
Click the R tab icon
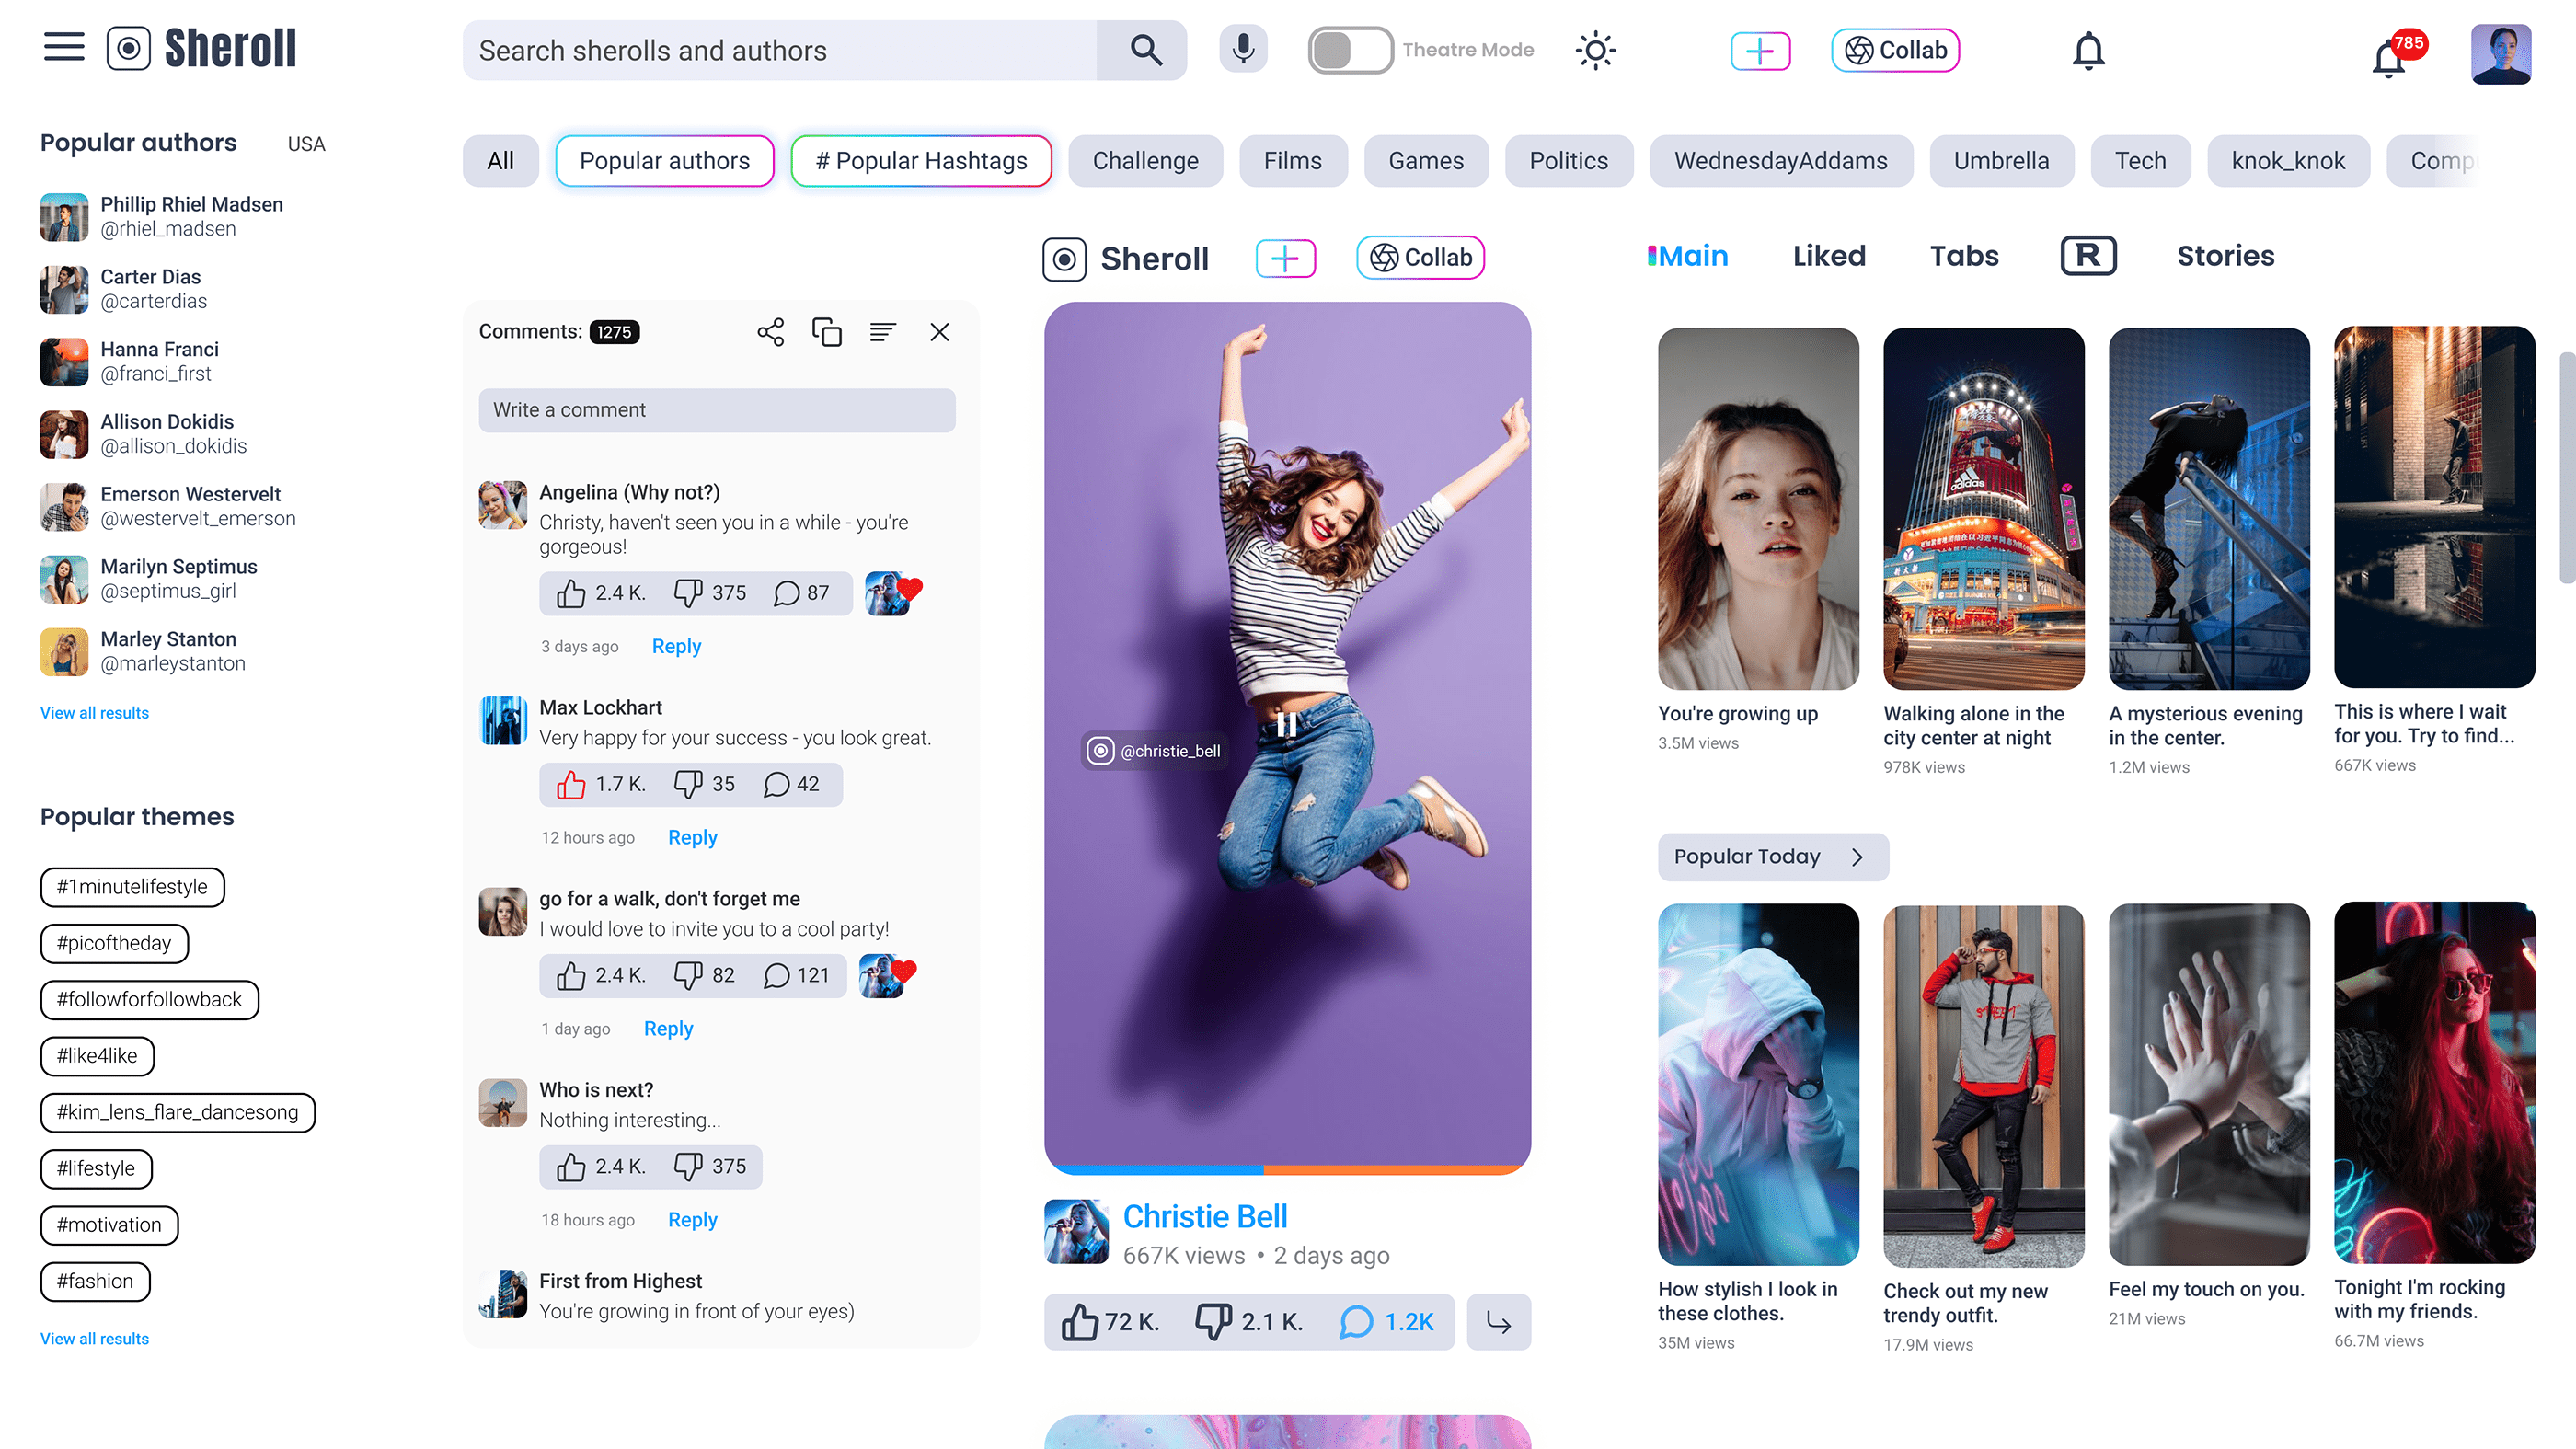(2088, 256)
